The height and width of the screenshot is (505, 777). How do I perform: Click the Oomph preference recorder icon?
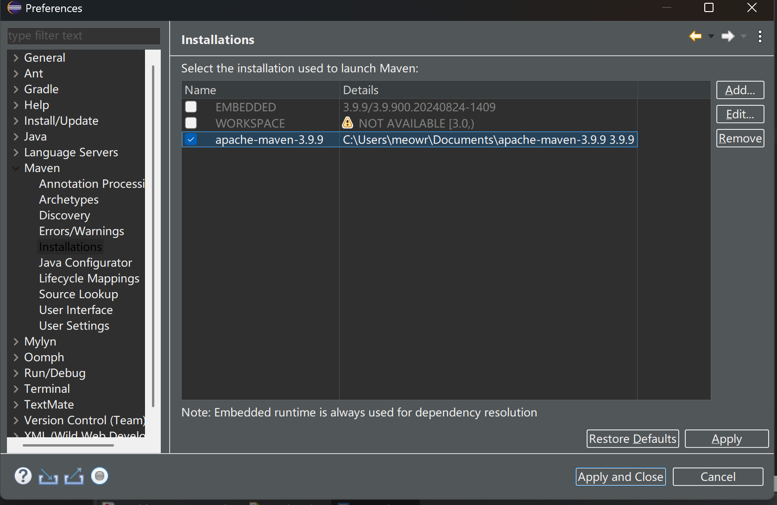100,476
